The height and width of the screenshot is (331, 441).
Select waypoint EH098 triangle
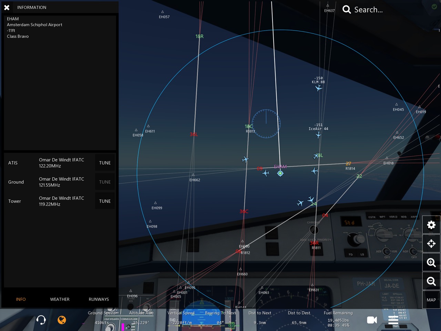(x=150, y=221)
